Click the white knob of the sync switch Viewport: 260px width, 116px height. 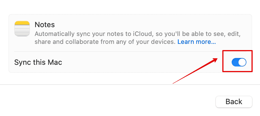242,62
